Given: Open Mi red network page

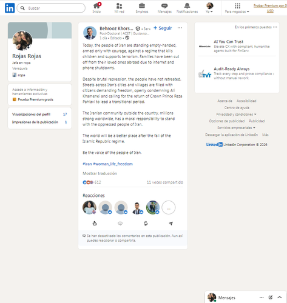Looking at the screenshot, I should pyautogui.click(x=120, y=8).
